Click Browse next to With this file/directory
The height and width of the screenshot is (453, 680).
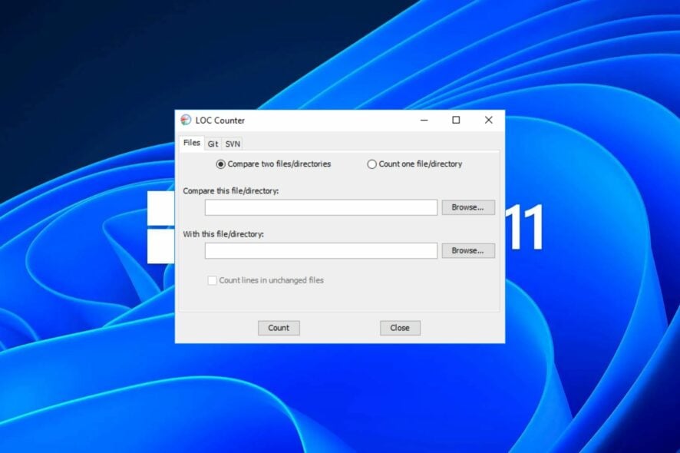tap(468, 251)
